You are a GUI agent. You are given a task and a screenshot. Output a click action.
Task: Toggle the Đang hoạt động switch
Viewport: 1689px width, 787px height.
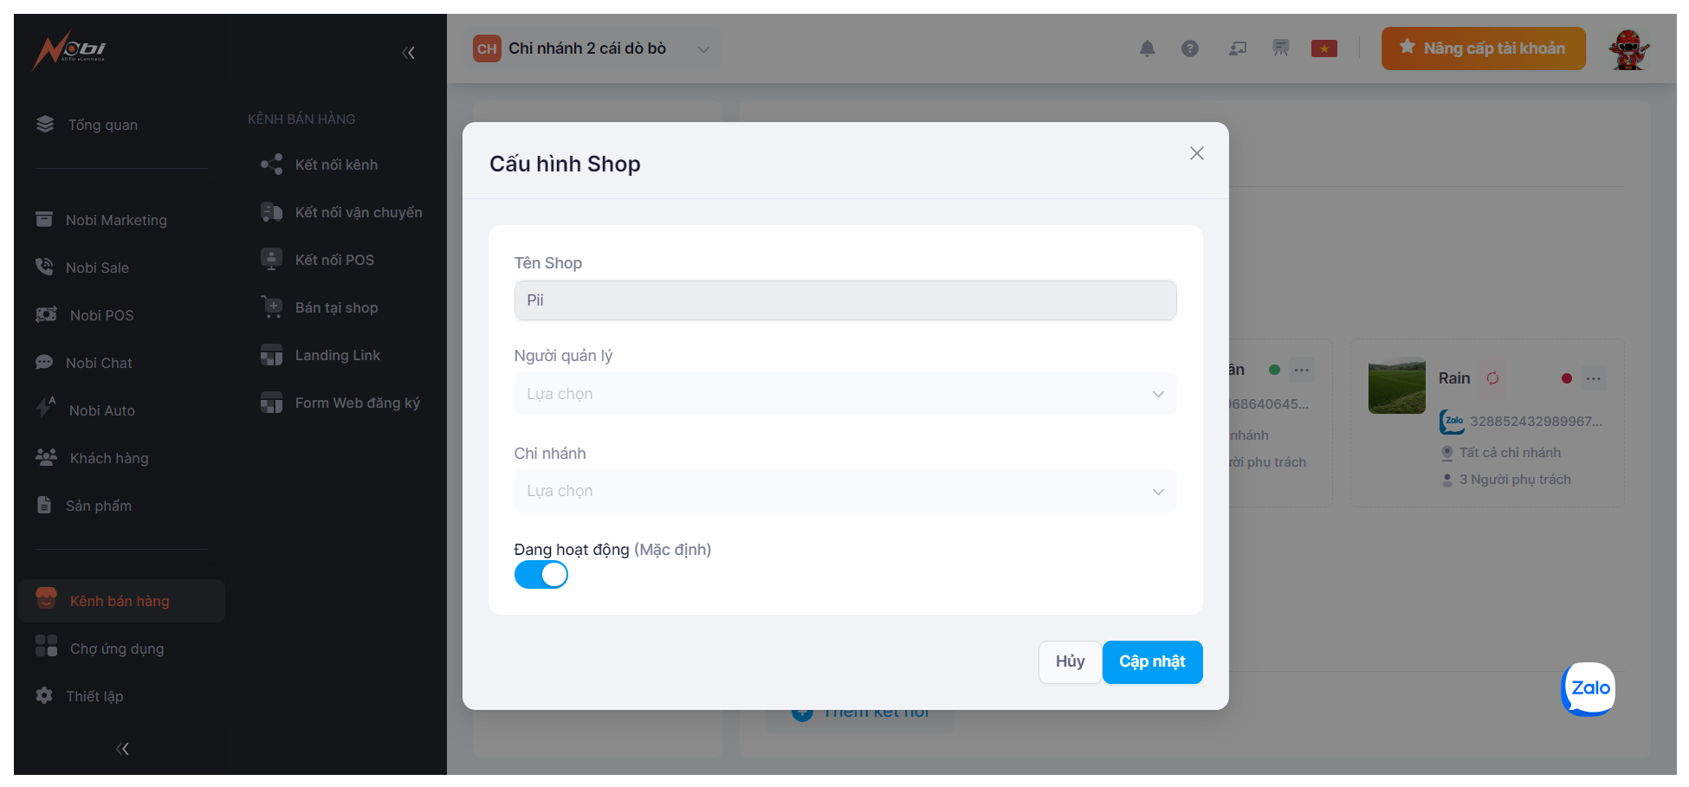pos(541,575)
